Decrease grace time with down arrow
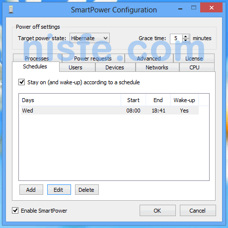Screen dimensions: 228x228 tap(186, 41)
